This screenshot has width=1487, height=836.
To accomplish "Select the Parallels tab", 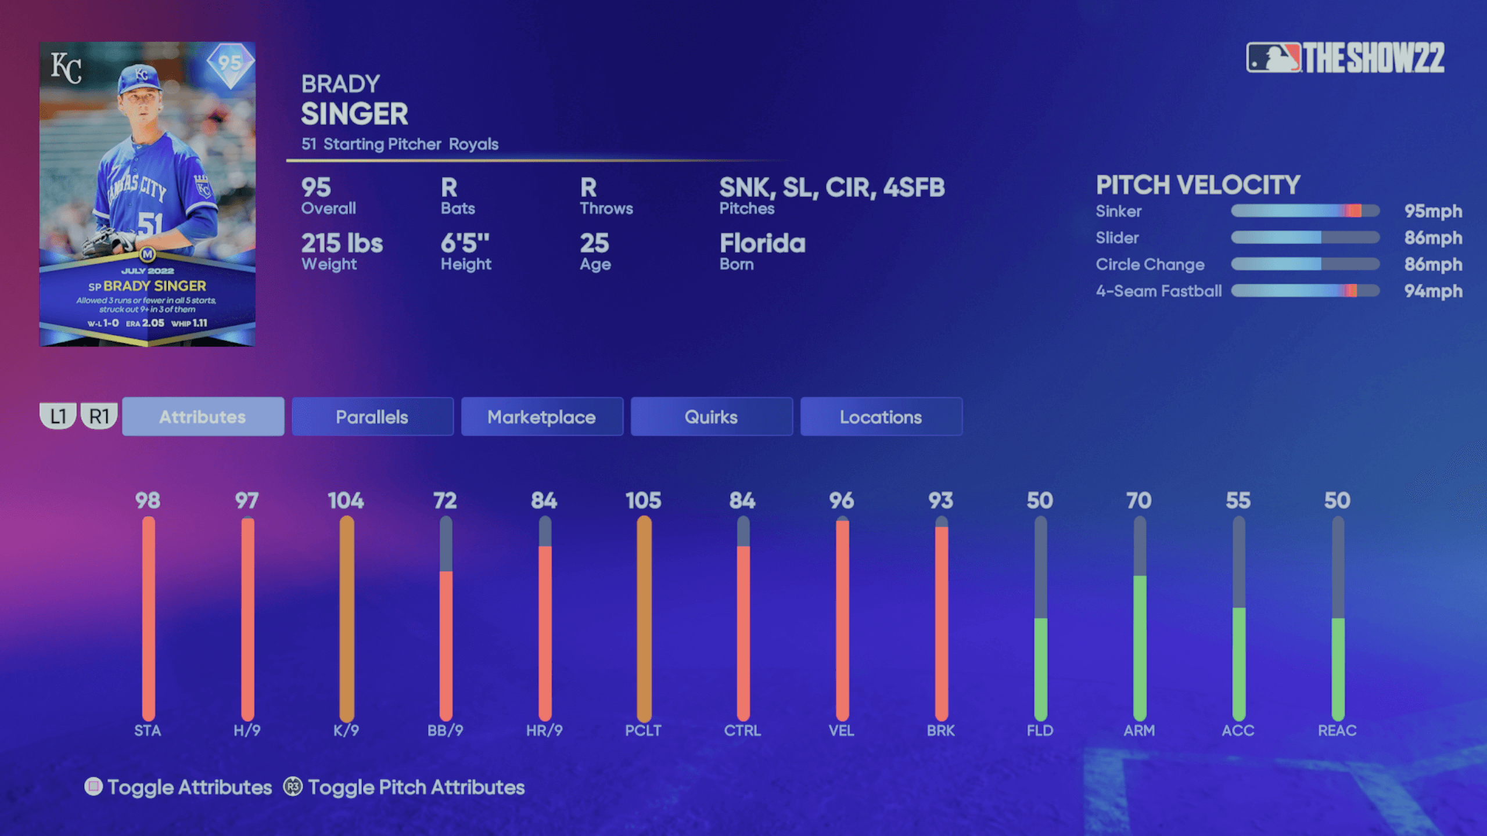I will pyautogui.click(x=372, y=416).
